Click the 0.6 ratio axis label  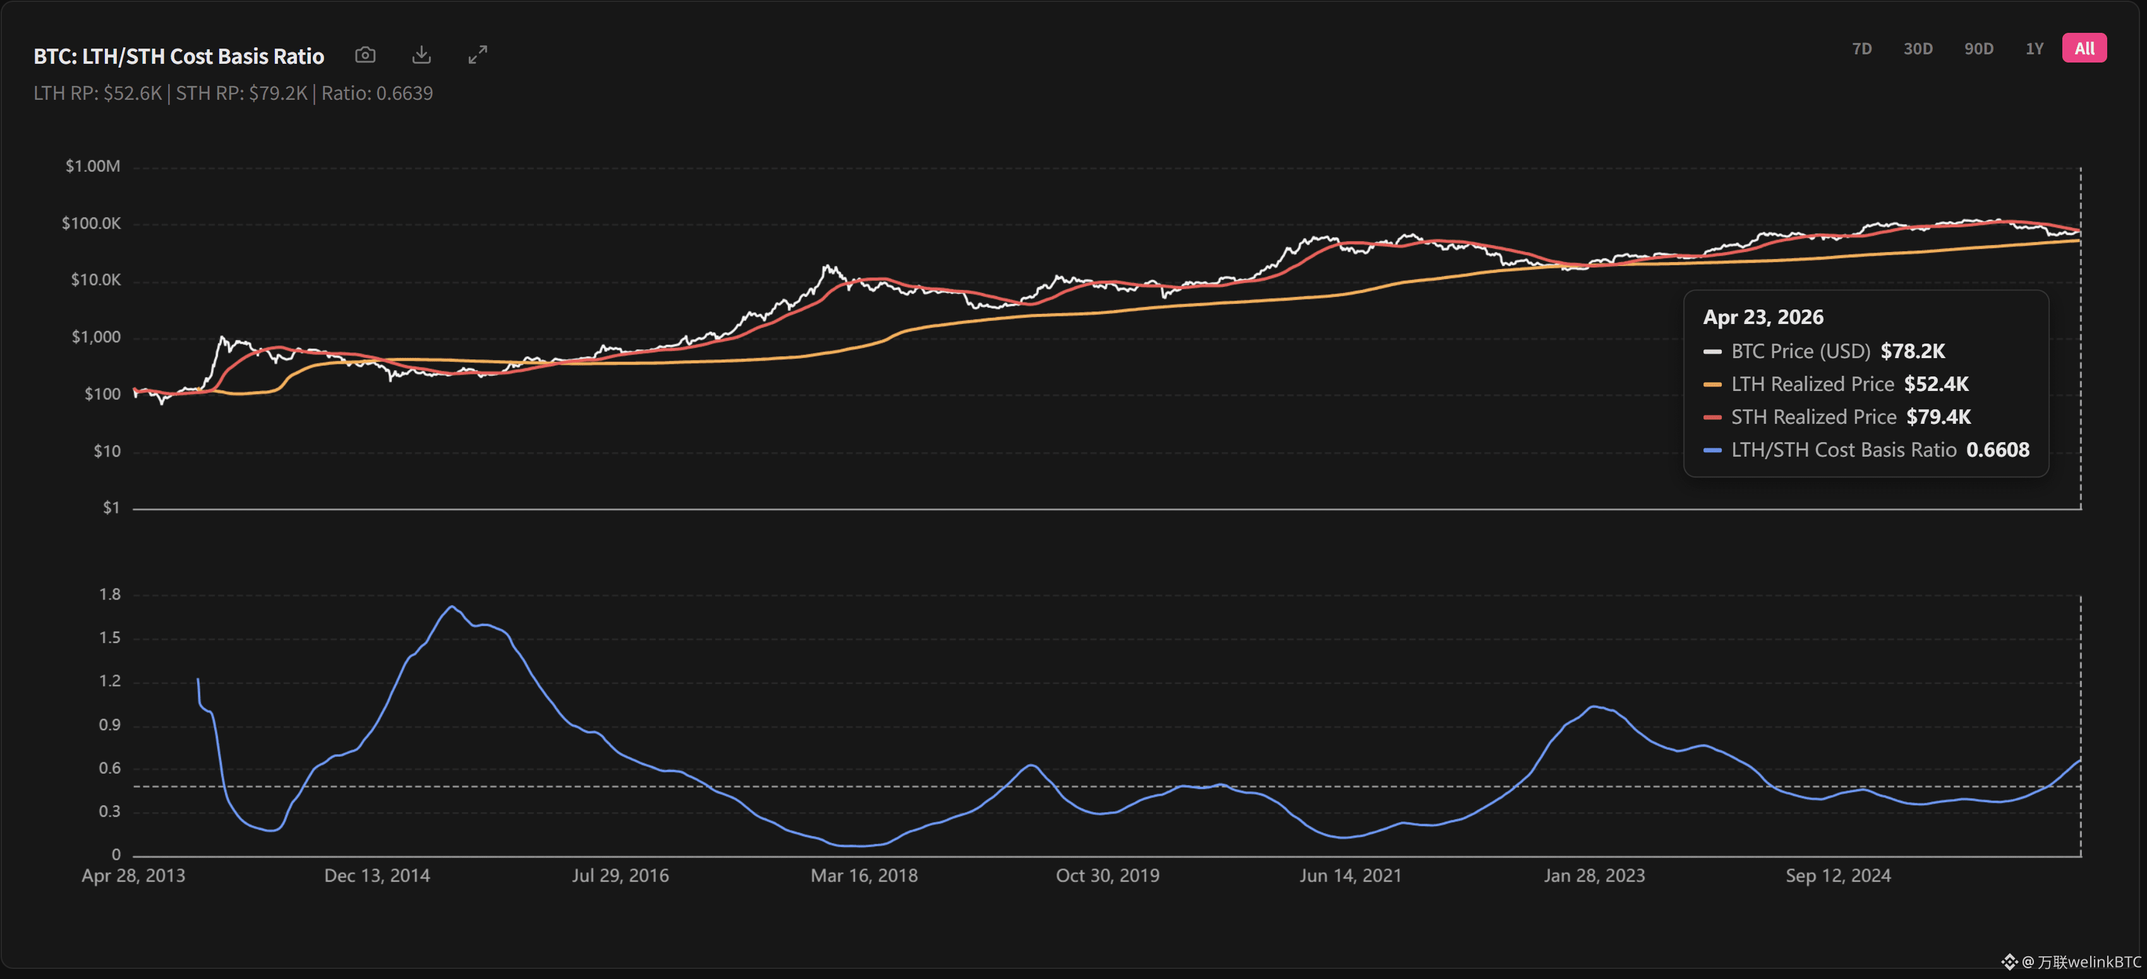(x=110, y=768)
